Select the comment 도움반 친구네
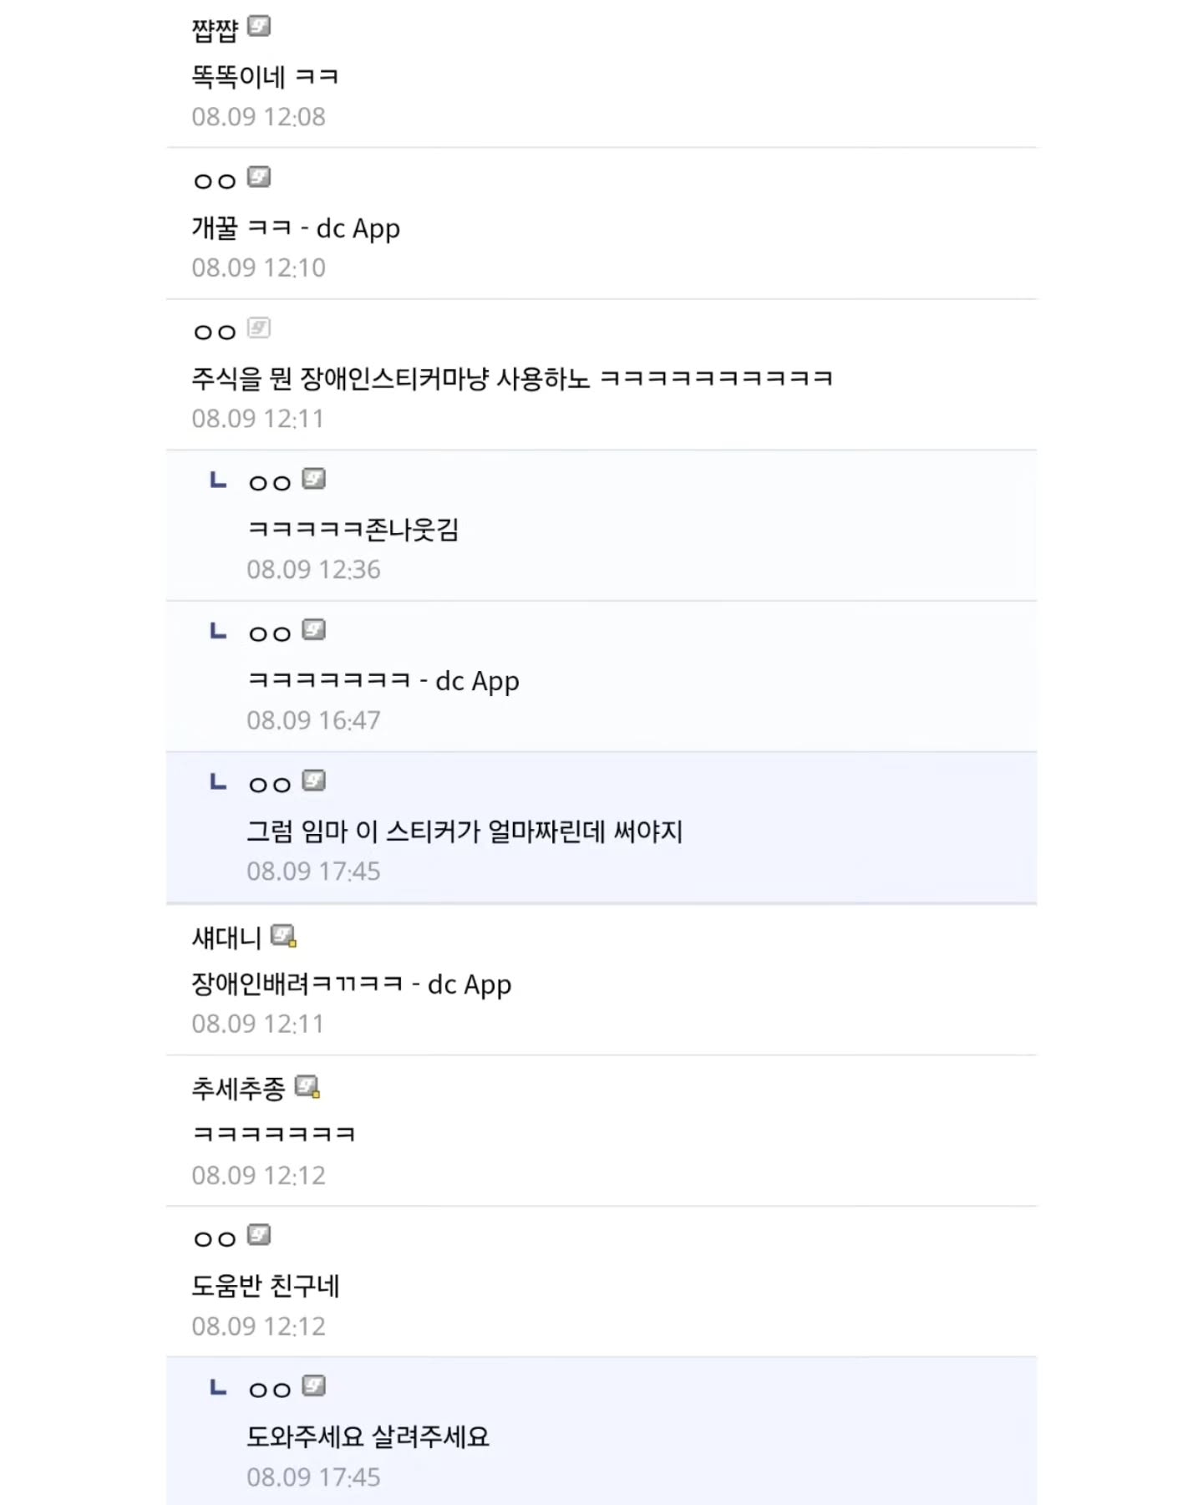The image size is (1203, 1505). click(x=266, y=1285)
